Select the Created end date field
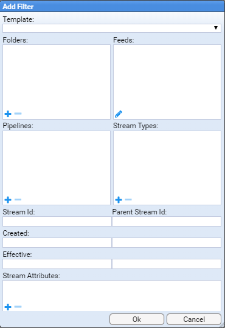Image resolution: width=225 pixels, height=328 pixels. tap(167, 242)
